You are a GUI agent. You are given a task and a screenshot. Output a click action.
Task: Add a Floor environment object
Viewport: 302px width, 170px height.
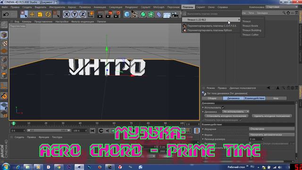[x=167, y=15]
